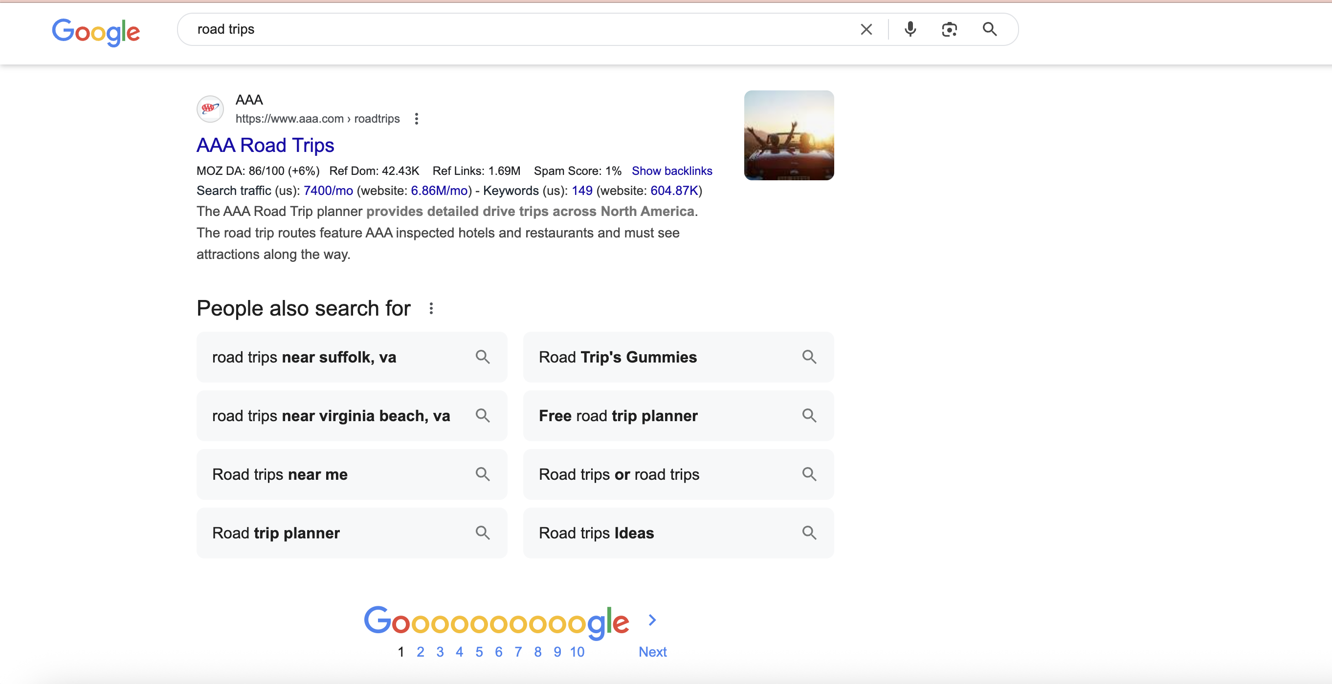The width and height of the screenshot is (1332, 684).
Task: Open the convertible sunset thumbnail image
Action: point(789,135)
